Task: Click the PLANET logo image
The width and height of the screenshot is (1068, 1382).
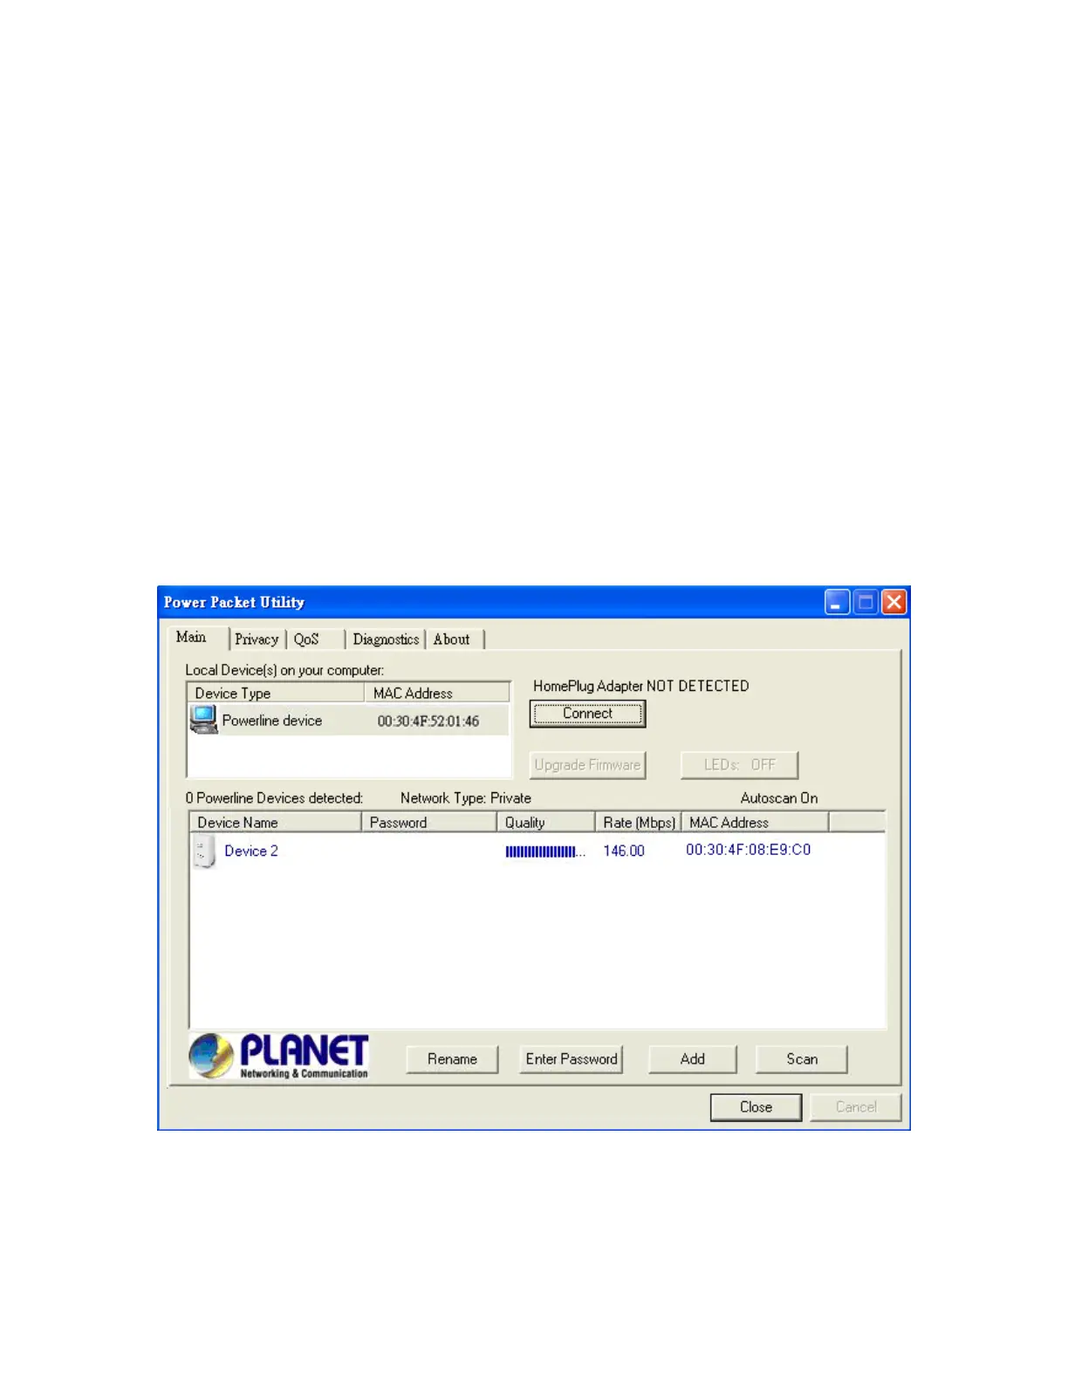Action: click(x=278, y=1057)
